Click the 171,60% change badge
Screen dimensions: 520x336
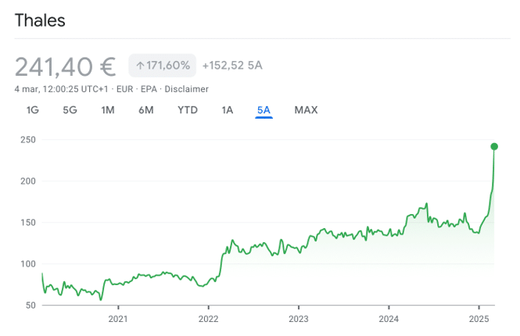click(x=162, y=66)
